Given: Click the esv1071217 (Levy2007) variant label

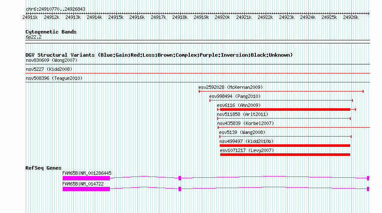Looking at the screenshot, I should click(x=247, y=150).
